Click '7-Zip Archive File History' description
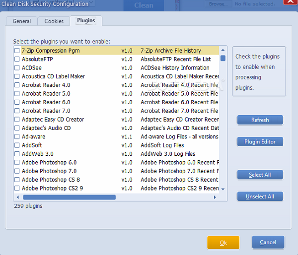Viewport: 298px width, 255px height. click(x=171, y=51)
